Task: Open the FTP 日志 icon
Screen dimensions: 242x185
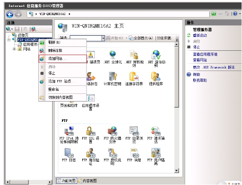Action: pos(69,155)
